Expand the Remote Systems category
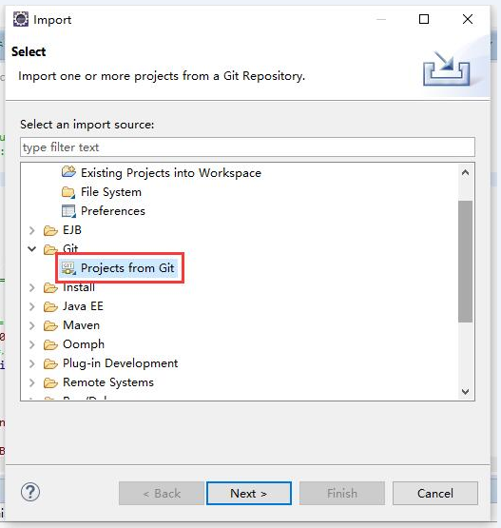 click(x=32, y=382)
